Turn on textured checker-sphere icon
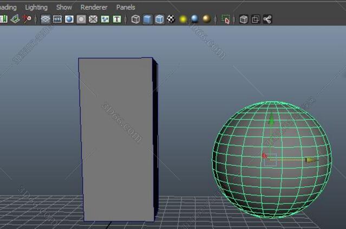The image size is (346, 229). 171,19
